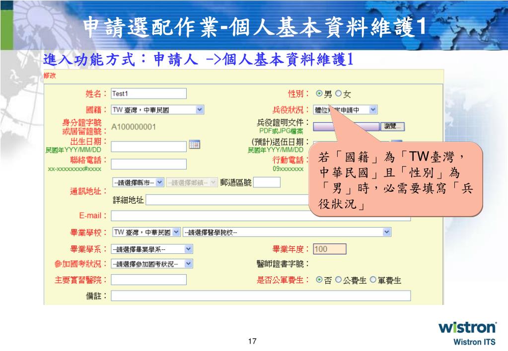Expand the 請選擇縣市 dropdown
This screenshot has width=508, height=351.
coord(139,182)
